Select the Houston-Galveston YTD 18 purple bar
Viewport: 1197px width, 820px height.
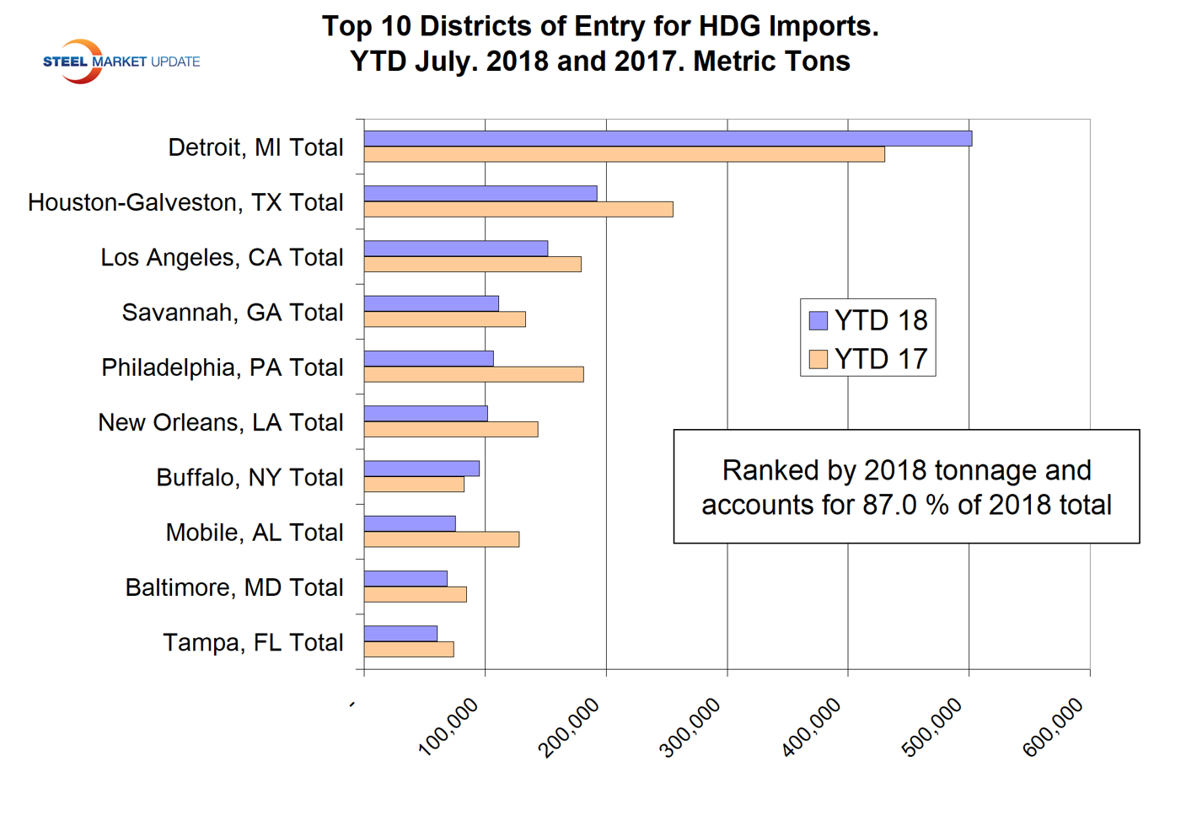[x=480, y=194]
